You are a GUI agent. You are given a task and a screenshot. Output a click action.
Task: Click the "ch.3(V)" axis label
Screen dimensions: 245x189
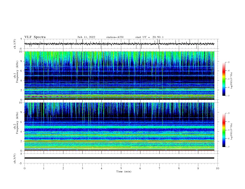[x=15, y=158]
